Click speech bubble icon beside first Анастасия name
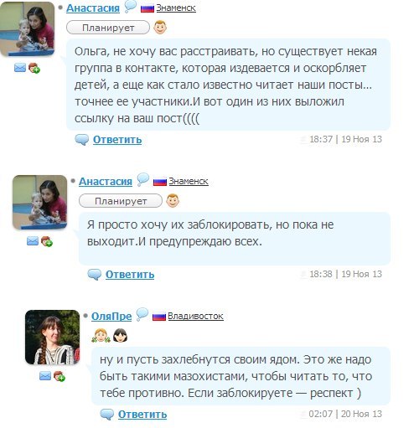 tap(130, 7)
